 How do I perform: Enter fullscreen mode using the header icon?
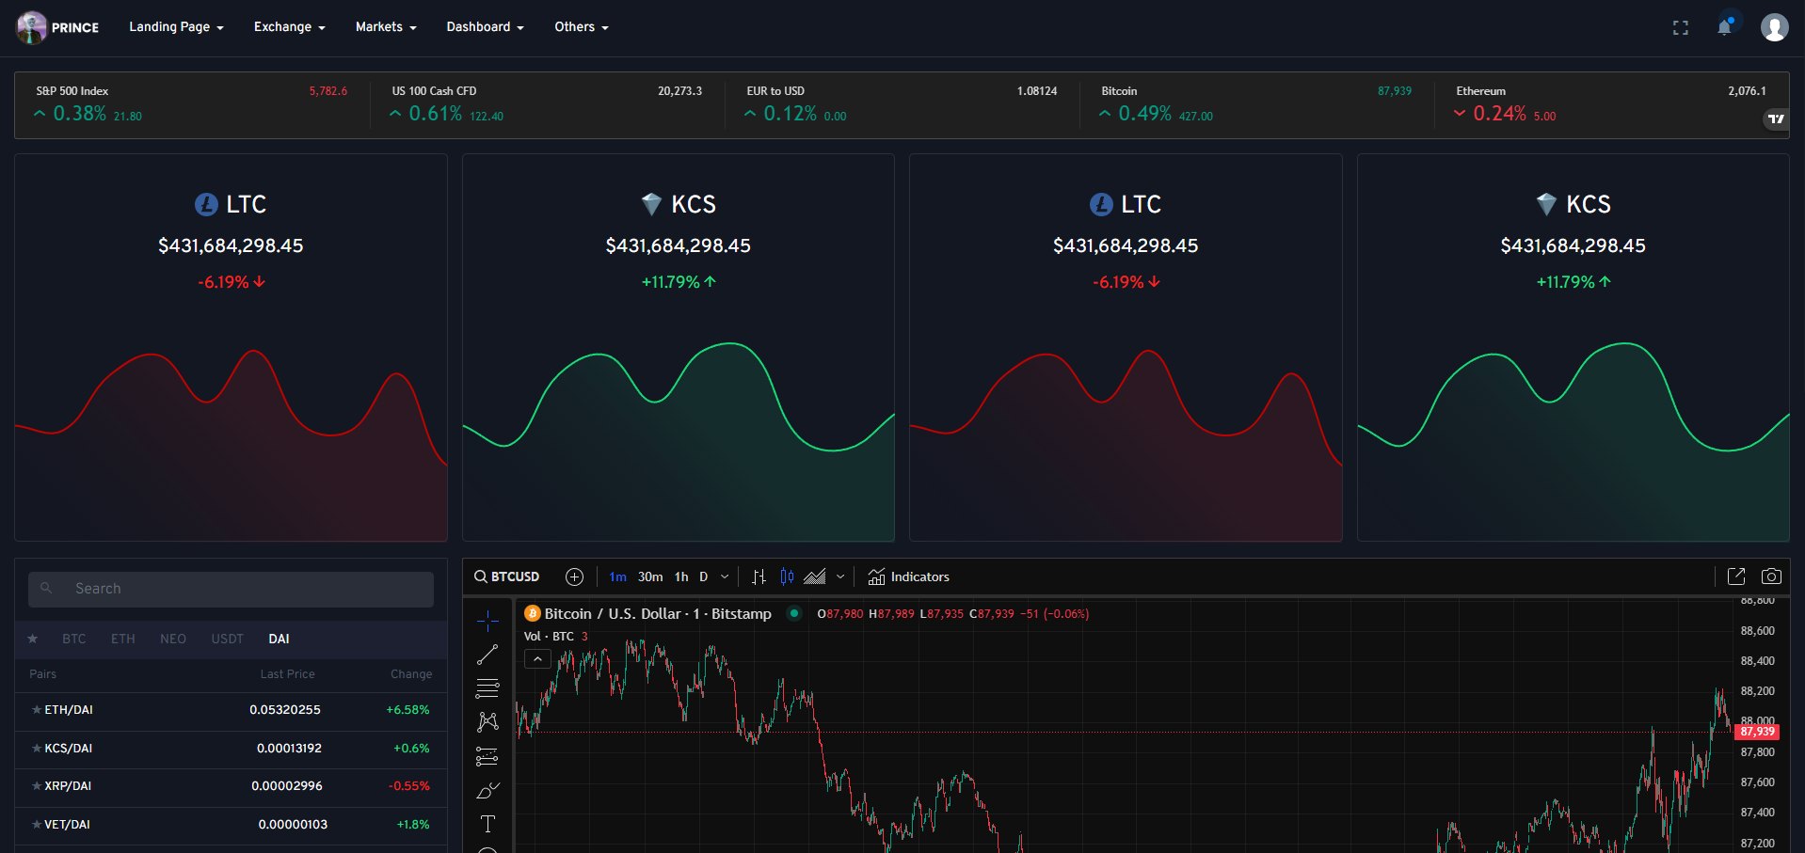(x=1680, y=28)
